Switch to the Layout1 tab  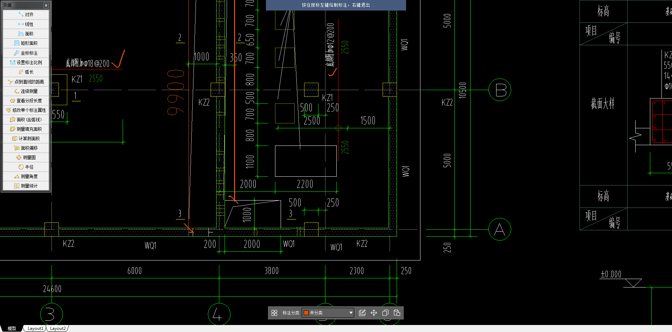pos(35,328)
